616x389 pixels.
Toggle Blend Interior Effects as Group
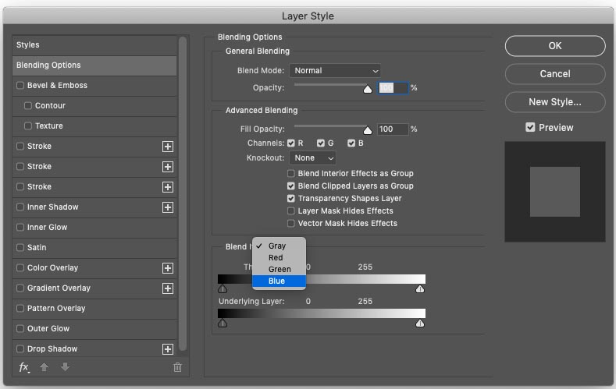point(291,173)
